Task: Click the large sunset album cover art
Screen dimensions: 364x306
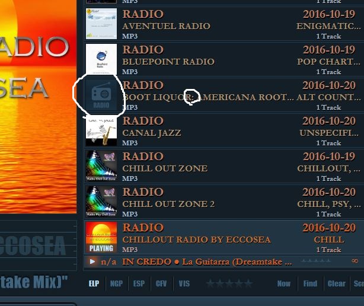Action: [x=38, y=107]
